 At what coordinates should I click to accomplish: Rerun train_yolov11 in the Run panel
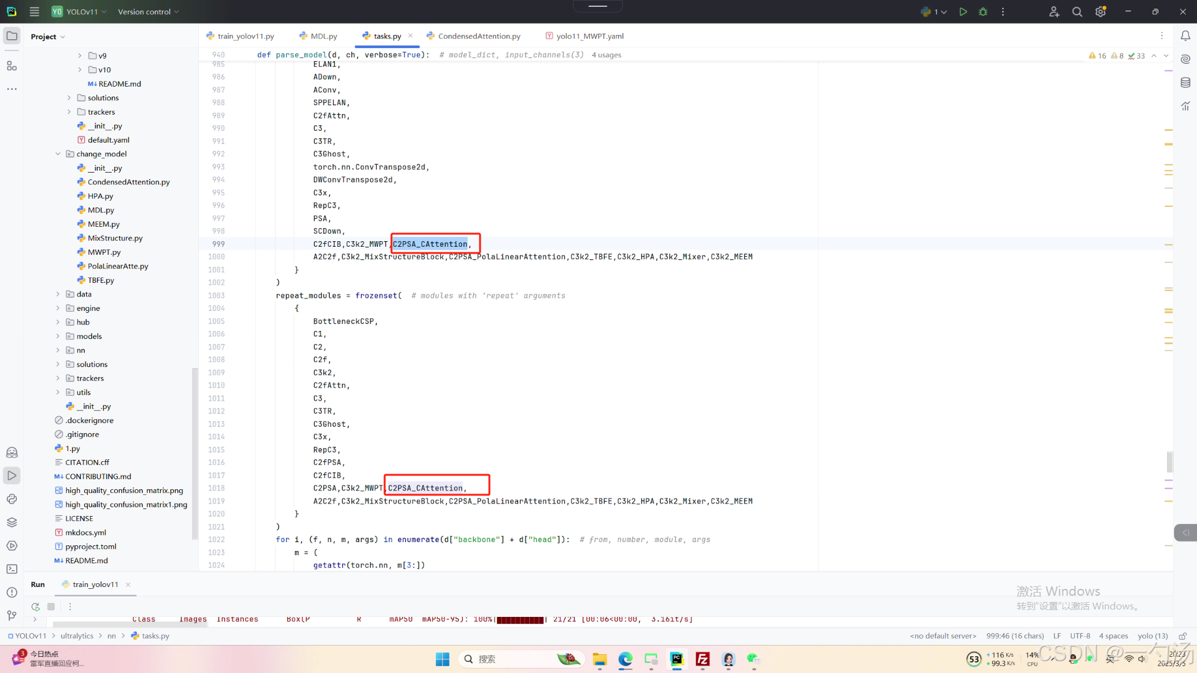(x=36, y=606)
